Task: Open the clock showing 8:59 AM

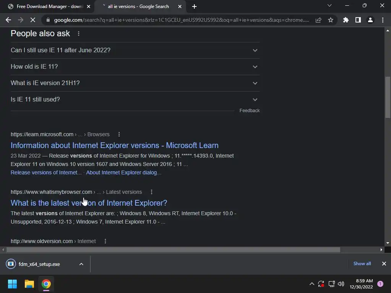Action: pyautogui.click(x=361, y=284)
